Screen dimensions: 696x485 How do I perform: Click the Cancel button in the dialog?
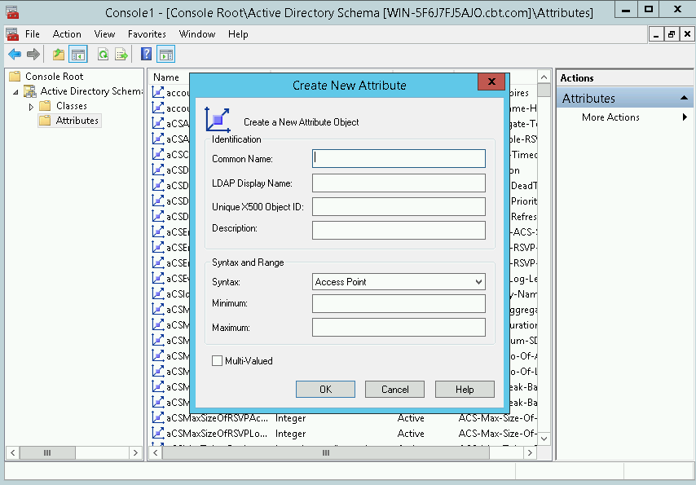[x=394, y=389]
